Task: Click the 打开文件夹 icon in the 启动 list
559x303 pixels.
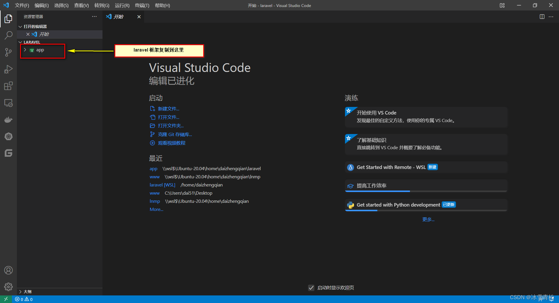Action: point(152,126)
